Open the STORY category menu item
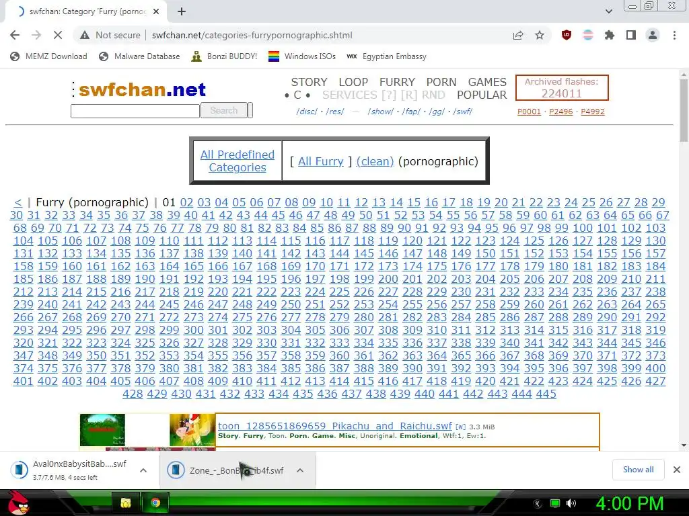The width and height of the screenshot is (689, 516). point(309,82)
